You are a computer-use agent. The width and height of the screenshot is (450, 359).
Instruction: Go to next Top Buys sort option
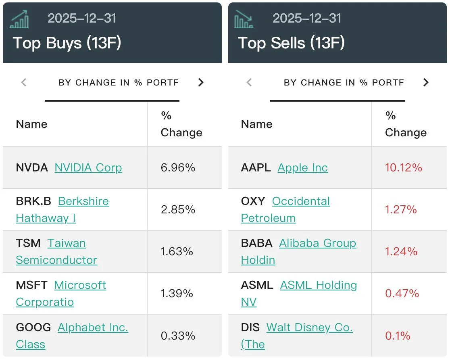[x=201, y=83]
